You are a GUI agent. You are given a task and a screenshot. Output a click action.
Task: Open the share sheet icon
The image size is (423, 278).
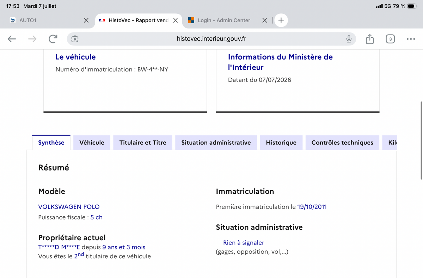(x=369, y=39)
